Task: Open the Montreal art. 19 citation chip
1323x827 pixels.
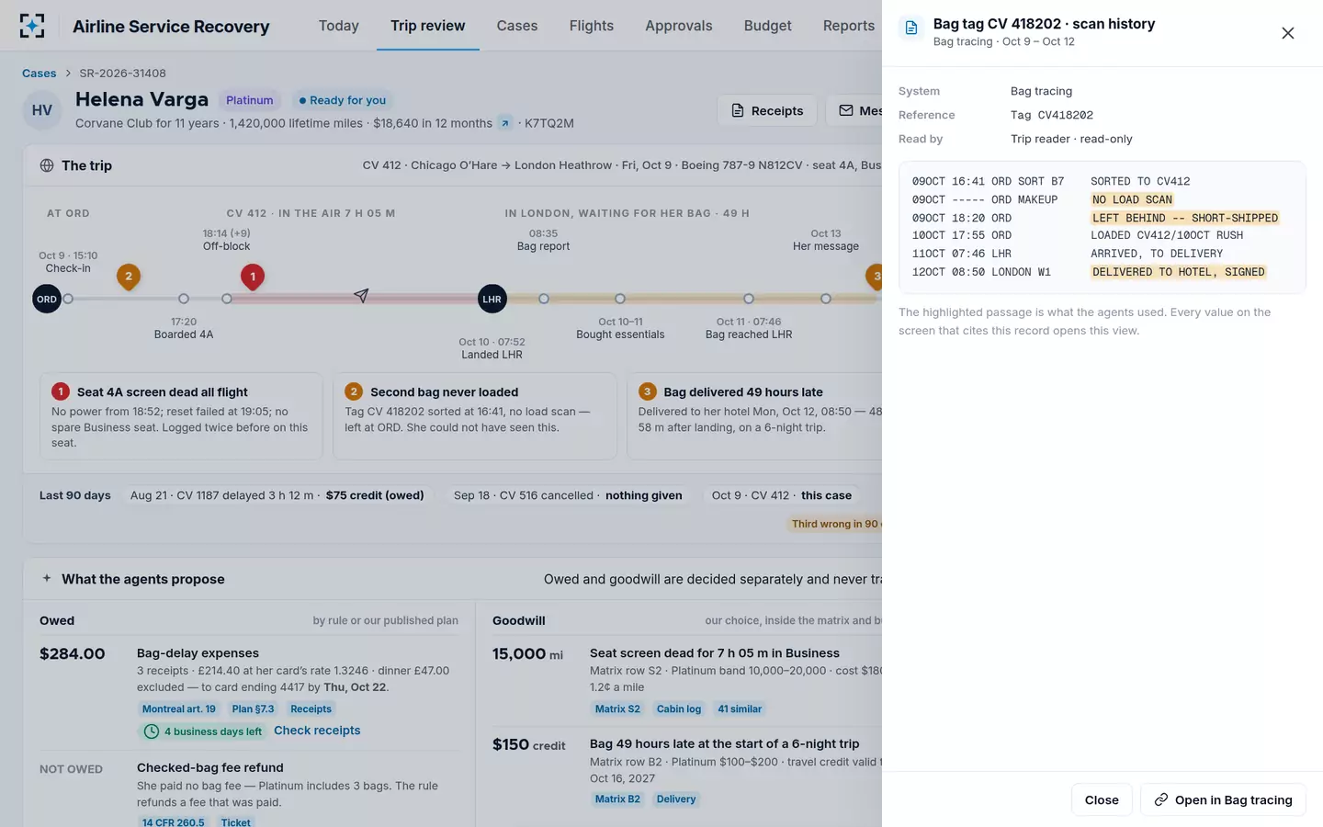Action: tap(179, 709)
